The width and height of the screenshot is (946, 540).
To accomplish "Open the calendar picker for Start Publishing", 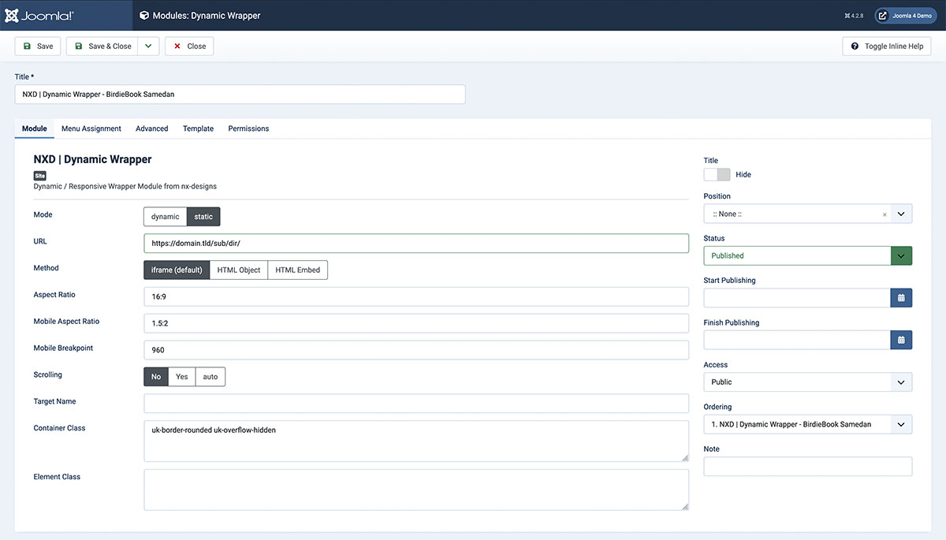I will pos(901,297).
